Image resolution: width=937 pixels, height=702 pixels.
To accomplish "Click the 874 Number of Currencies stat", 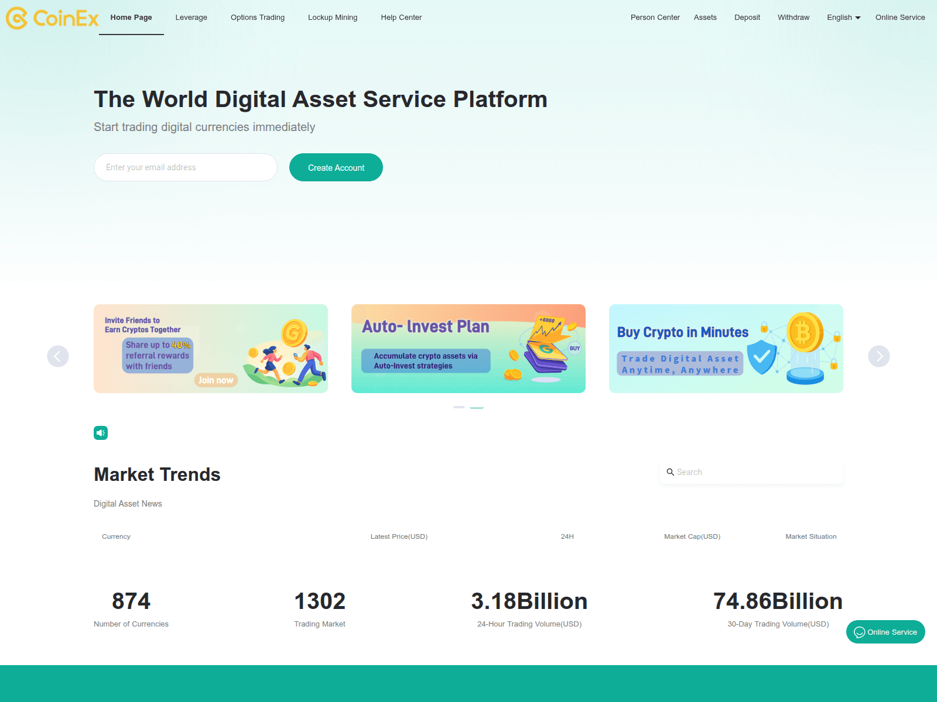I will point(131,609).
